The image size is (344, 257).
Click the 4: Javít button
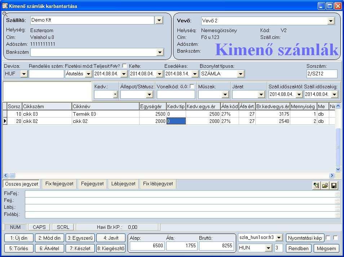coord(111,238)
